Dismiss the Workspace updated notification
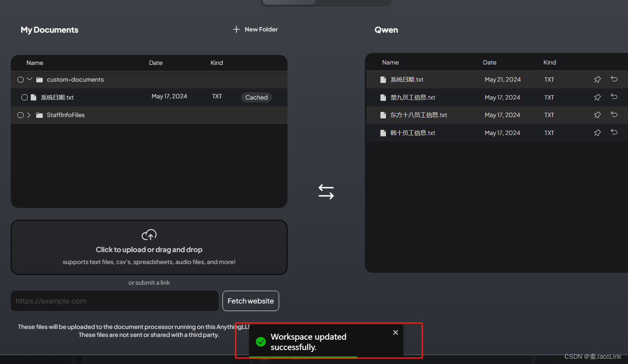This screenshot has width=628, height=364. (396, 333)
